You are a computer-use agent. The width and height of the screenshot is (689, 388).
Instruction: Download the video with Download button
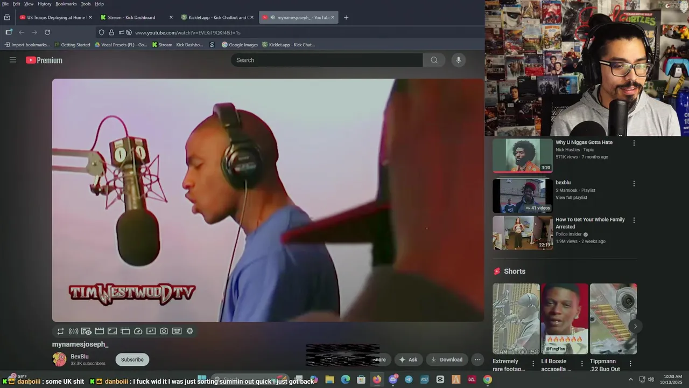447,359
